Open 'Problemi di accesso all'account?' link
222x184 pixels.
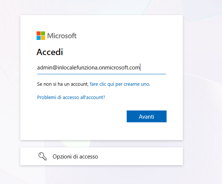(x=71, y=97)
